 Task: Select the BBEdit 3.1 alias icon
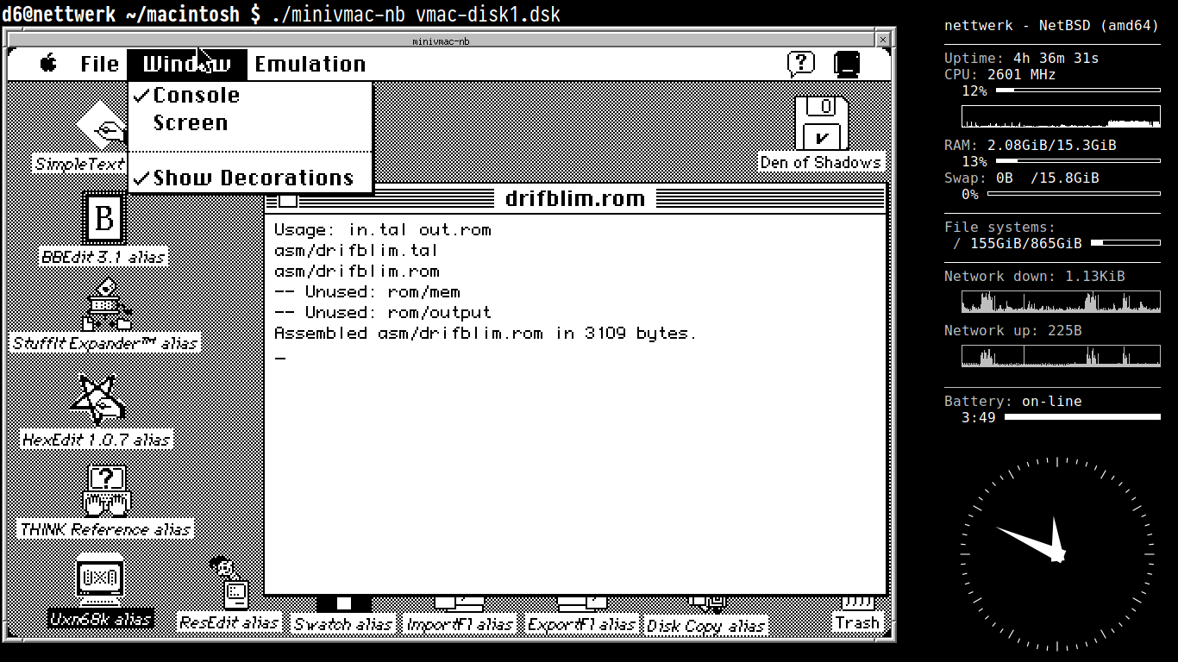[x=103, y=218]
